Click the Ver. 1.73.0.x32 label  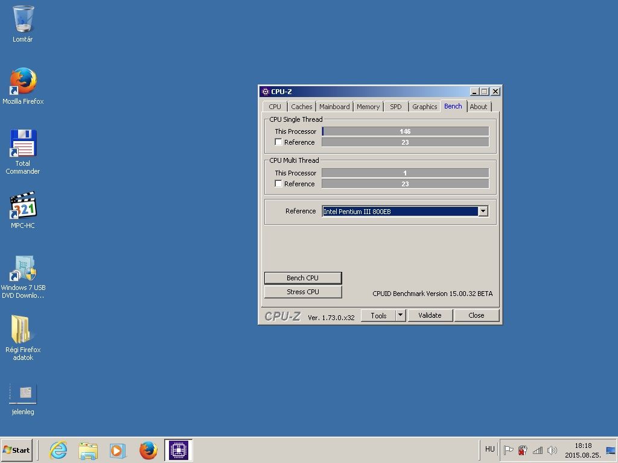331,318
